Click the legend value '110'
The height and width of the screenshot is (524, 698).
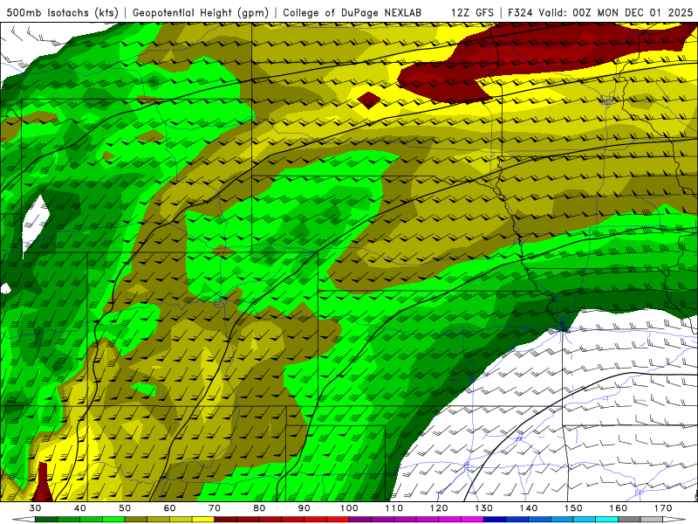pyautogui.click(x=394, y=508)
